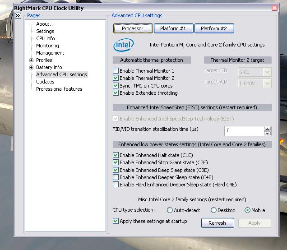Image resolution: width=287 pixels, height=250 pixels.
Task: Switch to the Processor tab
Action: tap(133, 28)
